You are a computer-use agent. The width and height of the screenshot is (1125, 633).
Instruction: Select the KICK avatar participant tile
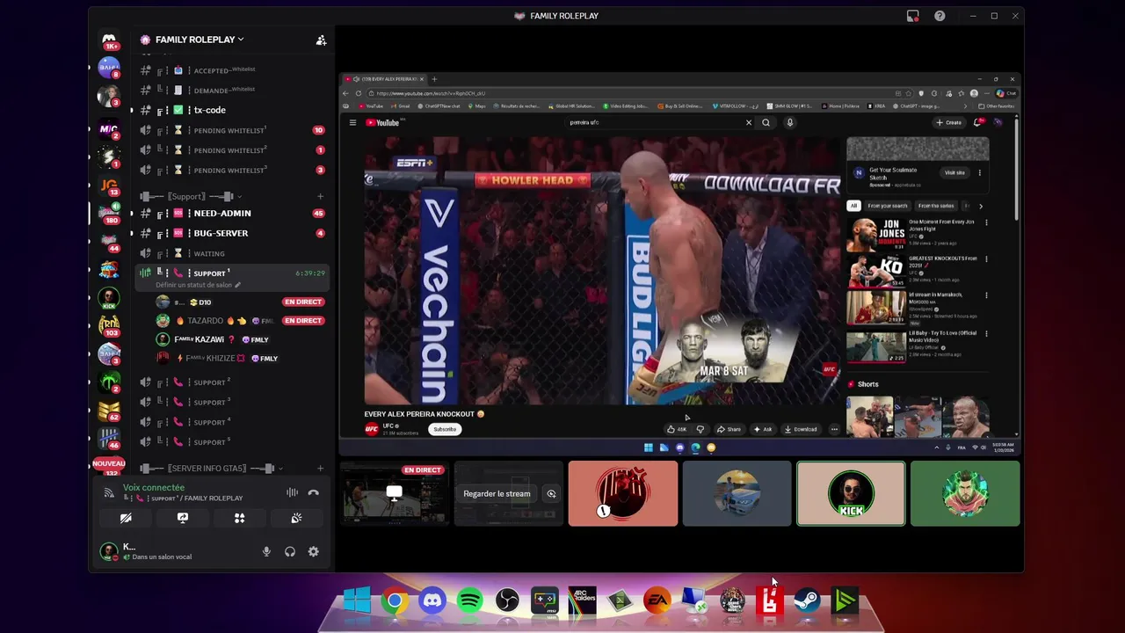[851, 493]
